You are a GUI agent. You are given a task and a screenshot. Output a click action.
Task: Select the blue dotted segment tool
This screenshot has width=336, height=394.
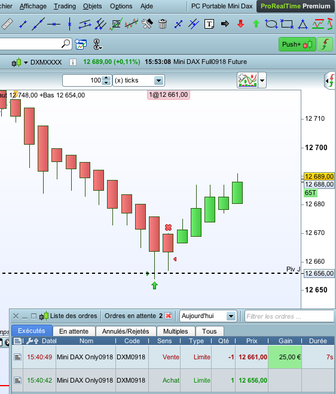(178, 25)
